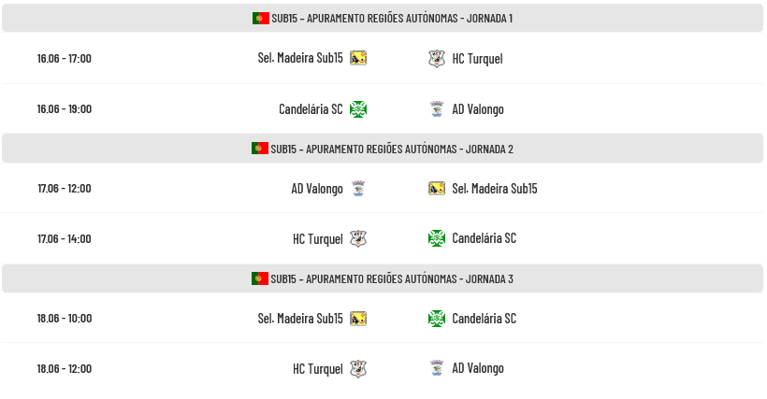This screenshot has width=767, height=399.
Task: Select the 16.06 - 19:00 match time
Action: (x=65, y=109)
